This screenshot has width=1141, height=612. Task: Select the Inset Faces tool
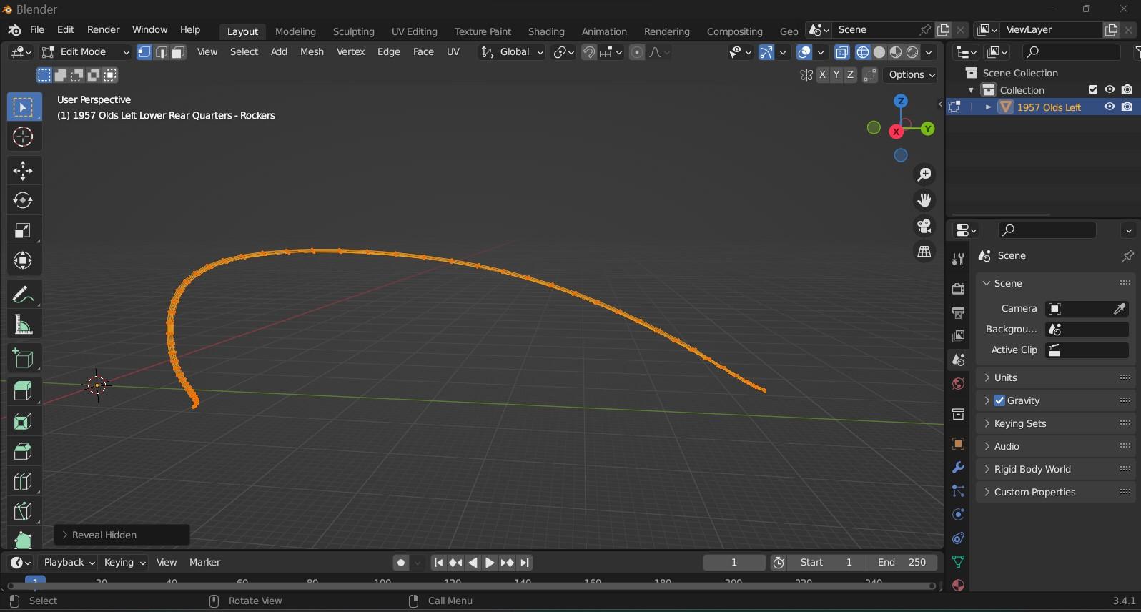23,421
